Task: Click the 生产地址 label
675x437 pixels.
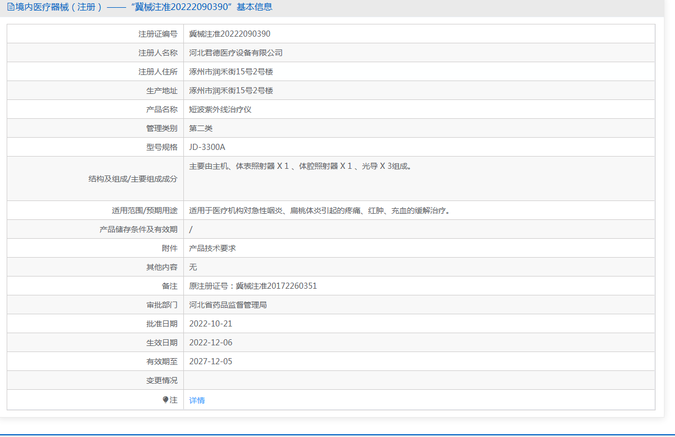Action: (162, 91)
